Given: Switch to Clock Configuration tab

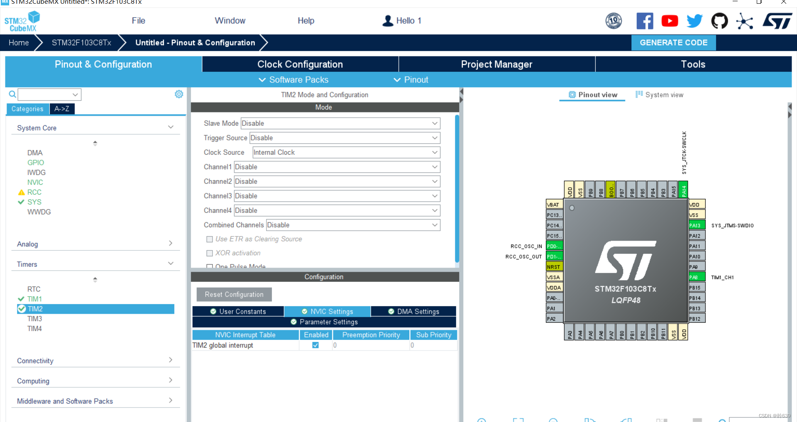Looking at the screenshot, I should [x=300, y=64].
